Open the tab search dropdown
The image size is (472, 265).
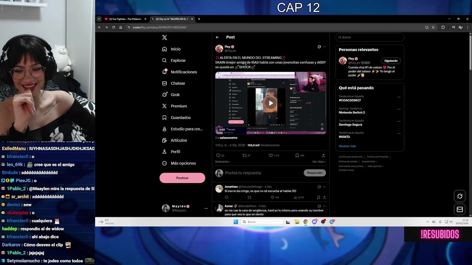click(99, 19)
